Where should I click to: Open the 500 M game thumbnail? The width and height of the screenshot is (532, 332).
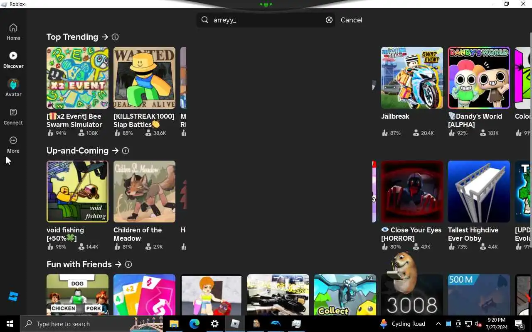(479, 295)
